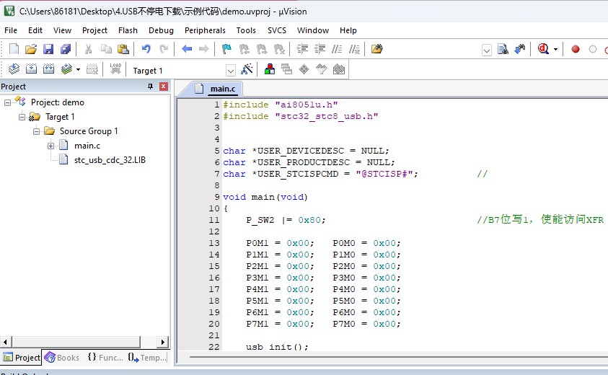Open the Peripherals menu
This screenshot has width=608, height=375.
point(205,30)
